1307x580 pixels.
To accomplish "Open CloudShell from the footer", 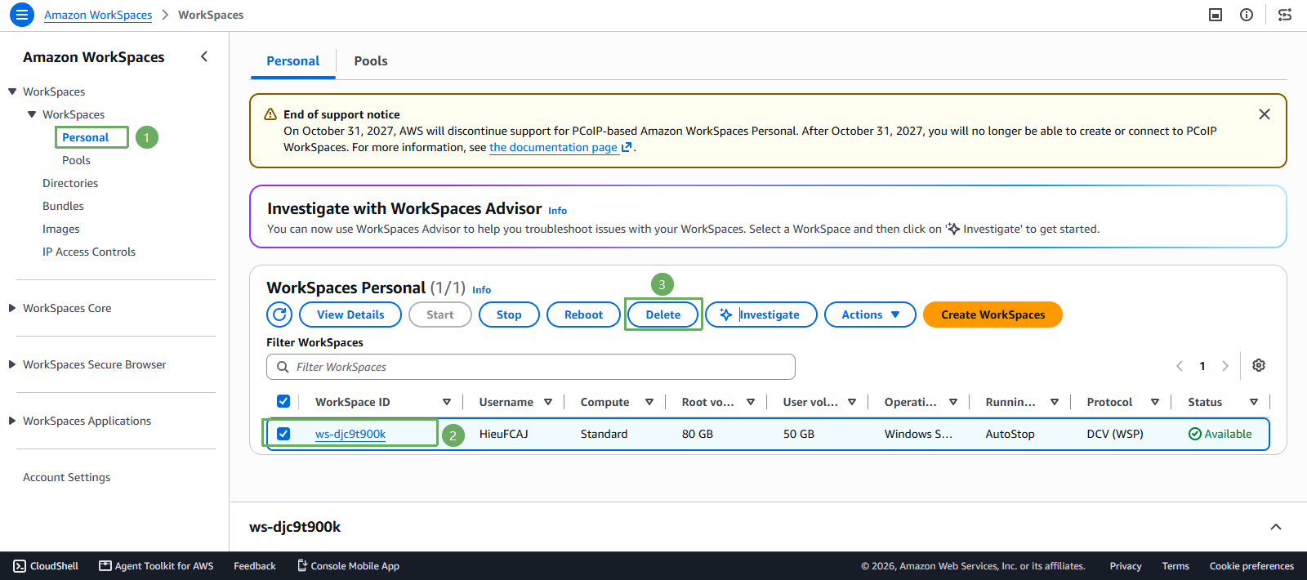I will [x=46, y=566].
